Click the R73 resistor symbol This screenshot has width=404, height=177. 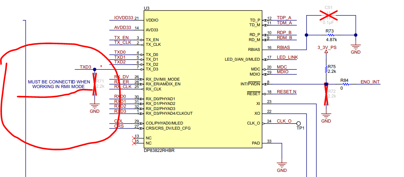click(x=331, y=35)
